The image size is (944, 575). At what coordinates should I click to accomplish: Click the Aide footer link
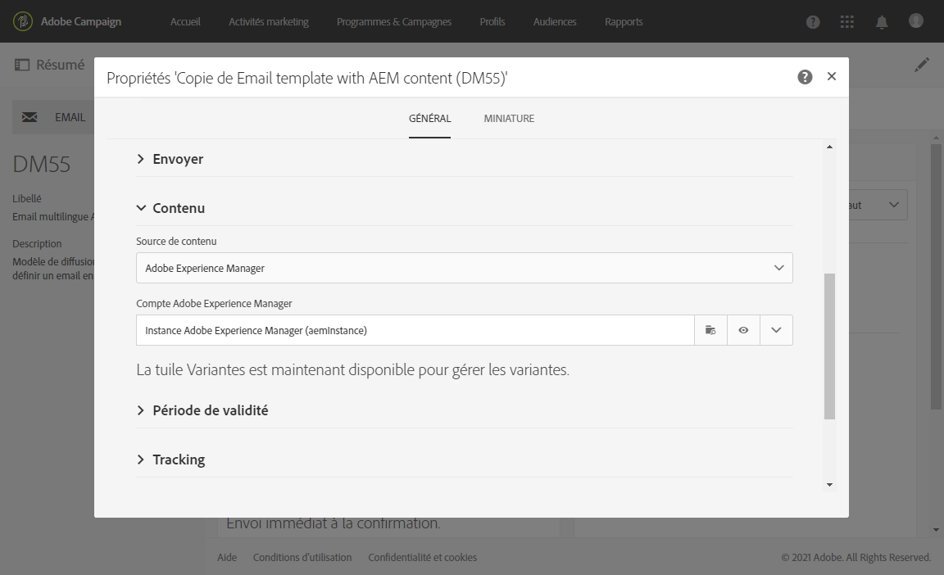click(227, 558)
